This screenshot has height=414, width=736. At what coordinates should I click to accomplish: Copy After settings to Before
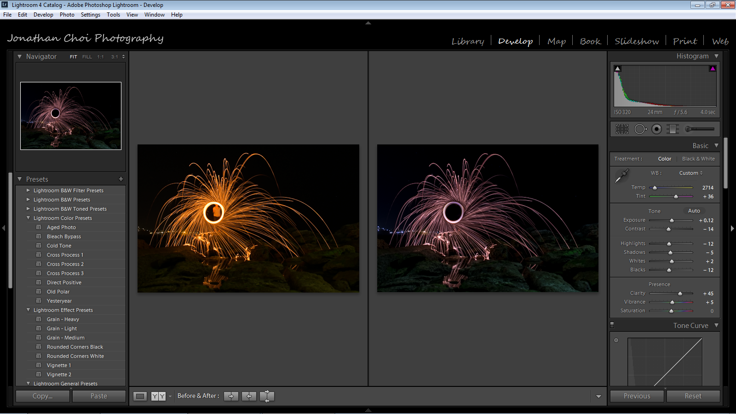[x=249, y=396]
